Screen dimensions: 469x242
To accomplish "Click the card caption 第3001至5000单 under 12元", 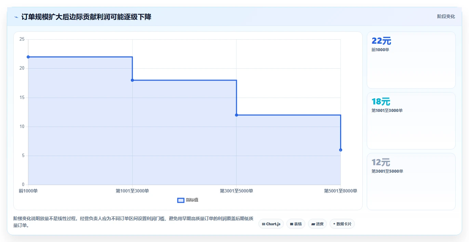I will click(x=387, y=171).
